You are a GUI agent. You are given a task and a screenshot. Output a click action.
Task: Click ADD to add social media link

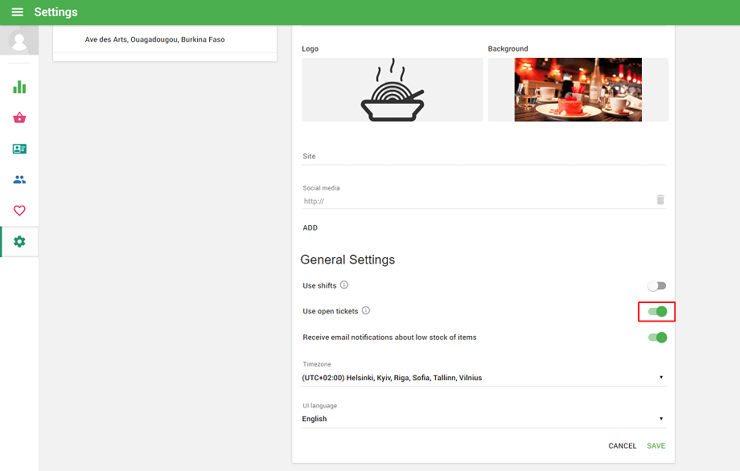point(310,227)
